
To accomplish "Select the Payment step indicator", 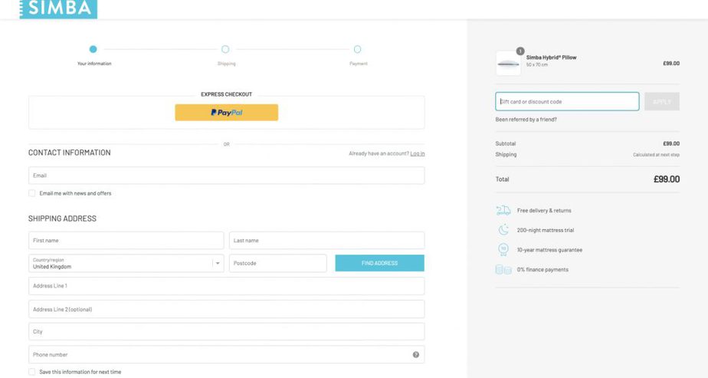I will click(358, 49).
